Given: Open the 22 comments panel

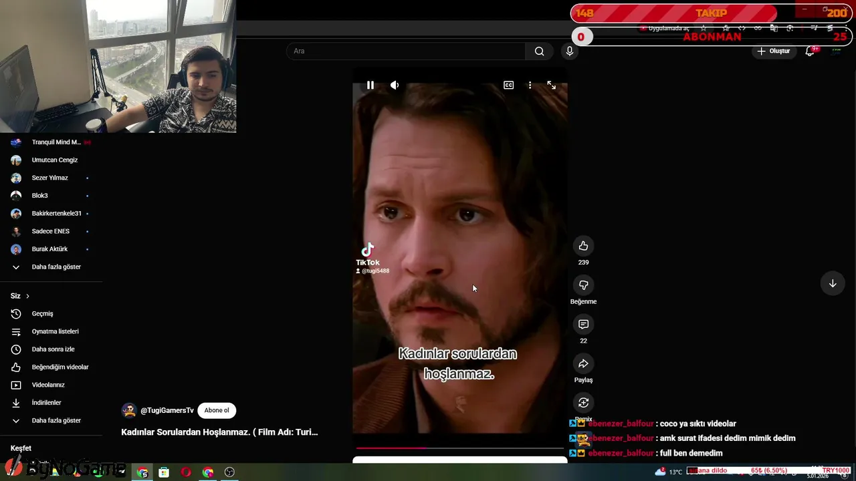Looking at the screenshot, I should pyautogui.click(x=583, y=324).
